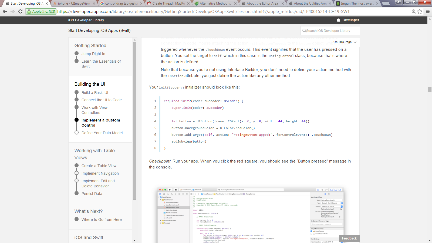Select the 'Define Your Data Model' step bullet
Viewport: 432px width, 243px height.
click(76, 133)
